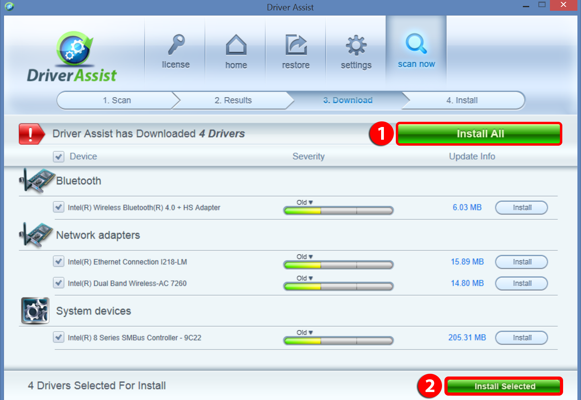The height and width of the screenshot is (400, 581).
Task: Minimize the Driver Assist window
Action: [x=526, y=6]
